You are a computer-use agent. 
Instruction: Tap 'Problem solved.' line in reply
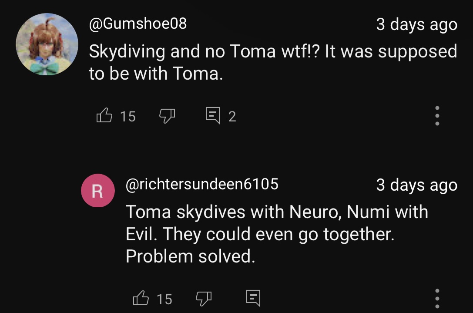coord(190,256)
